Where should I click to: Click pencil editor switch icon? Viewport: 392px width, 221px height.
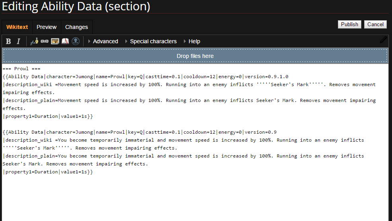(x=383, y=40)
